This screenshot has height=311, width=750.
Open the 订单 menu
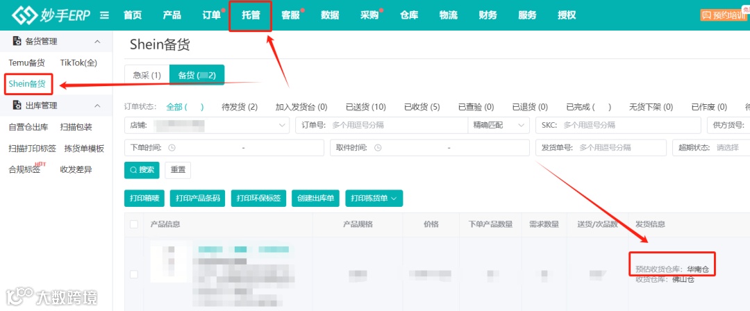click(x=211, y=15)
